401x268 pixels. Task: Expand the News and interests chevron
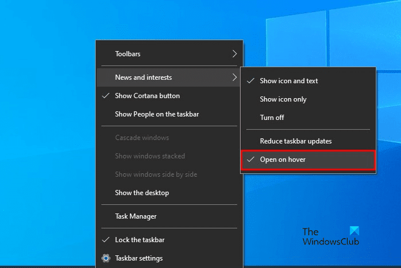click(x=234, y=77)
